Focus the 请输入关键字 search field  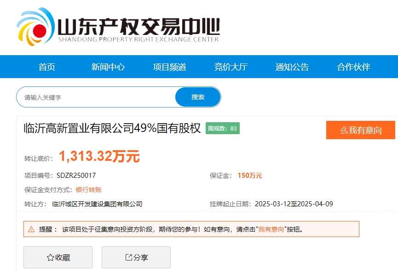pos(96,97)
